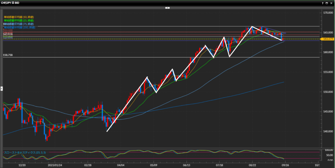Click the 08/22 date on time axis
This screenshot has width=335, height=168.
[x=253, y=165]
